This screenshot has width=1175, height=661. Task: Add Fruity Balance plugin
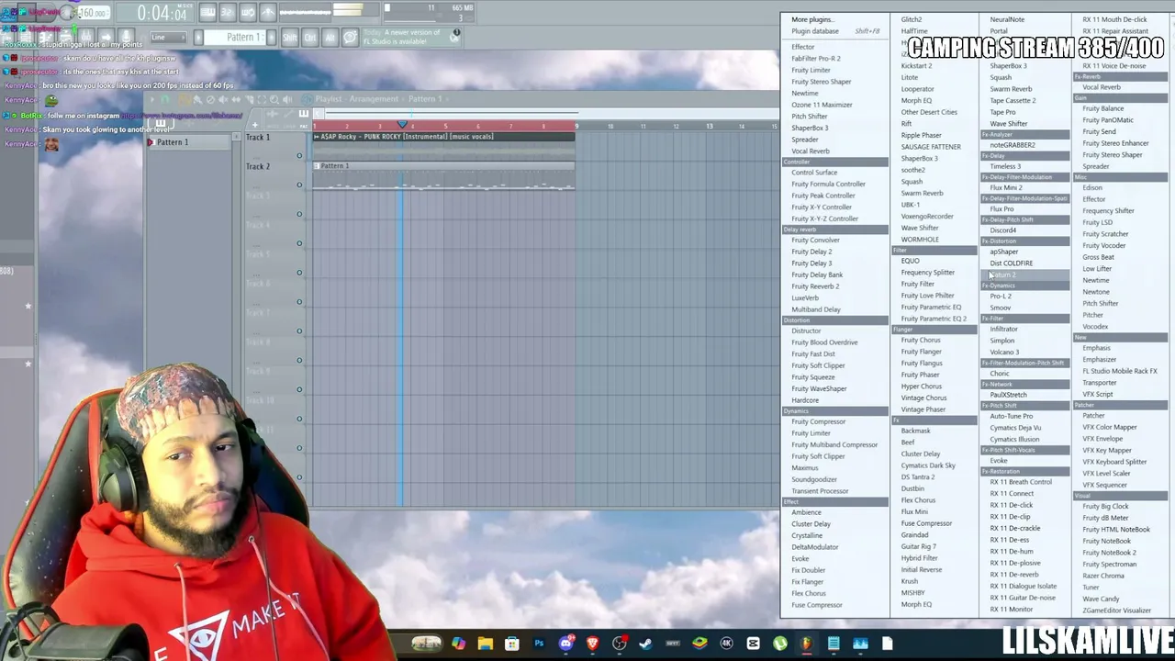point(1102,108)
